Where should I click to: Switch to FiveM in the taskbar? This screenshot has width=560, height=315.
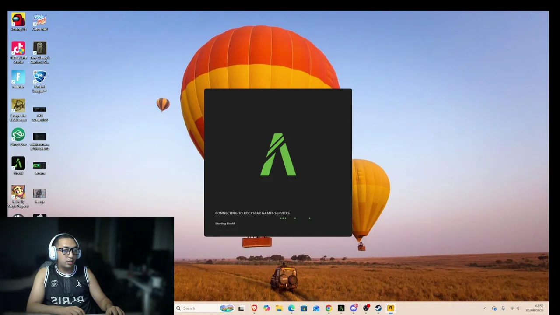(x=341, y=308)
